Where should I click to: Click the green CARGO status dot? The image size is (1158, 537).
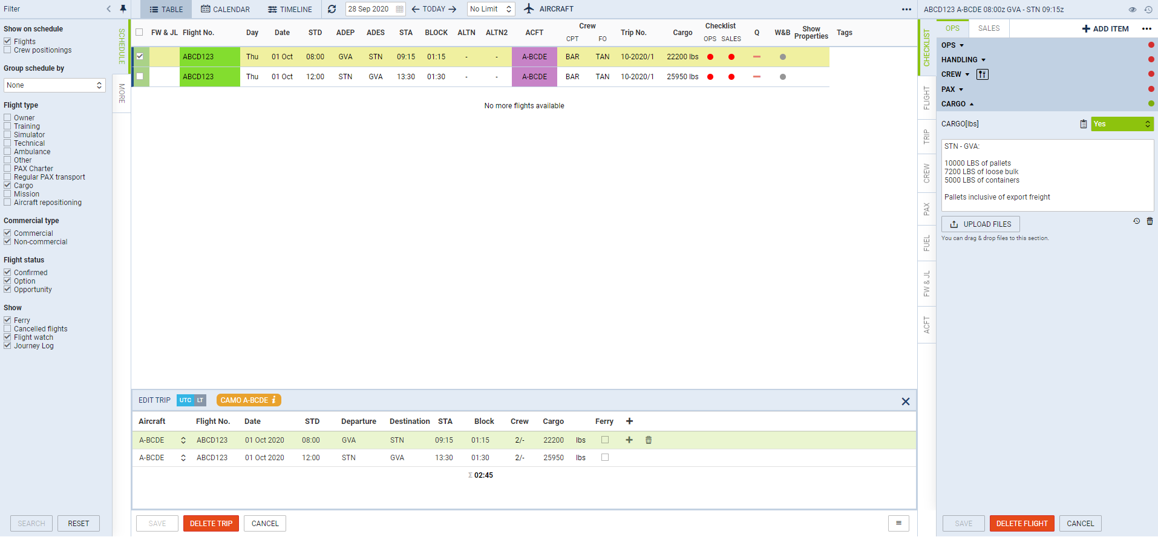click(1151, 104)
